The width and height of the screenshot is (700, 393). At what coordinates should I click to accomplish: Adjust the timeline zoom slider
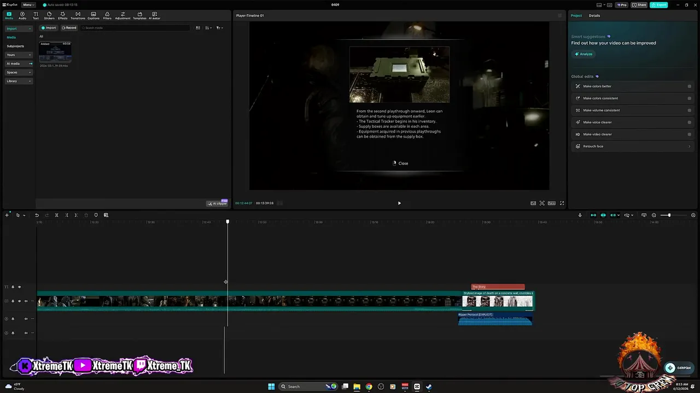669,215
